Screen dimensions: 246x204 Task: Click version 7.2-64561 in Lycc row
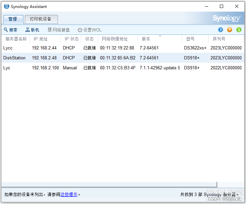click(x=149, y=48)
